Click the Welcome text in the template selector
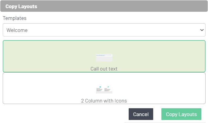This screenshot has width=208, height=123. [x=17, y=30]
